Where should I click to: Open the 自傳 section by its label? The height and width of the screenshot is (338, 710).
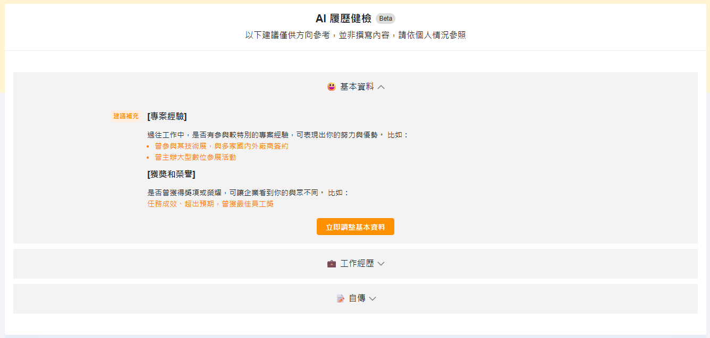[357, 299]
